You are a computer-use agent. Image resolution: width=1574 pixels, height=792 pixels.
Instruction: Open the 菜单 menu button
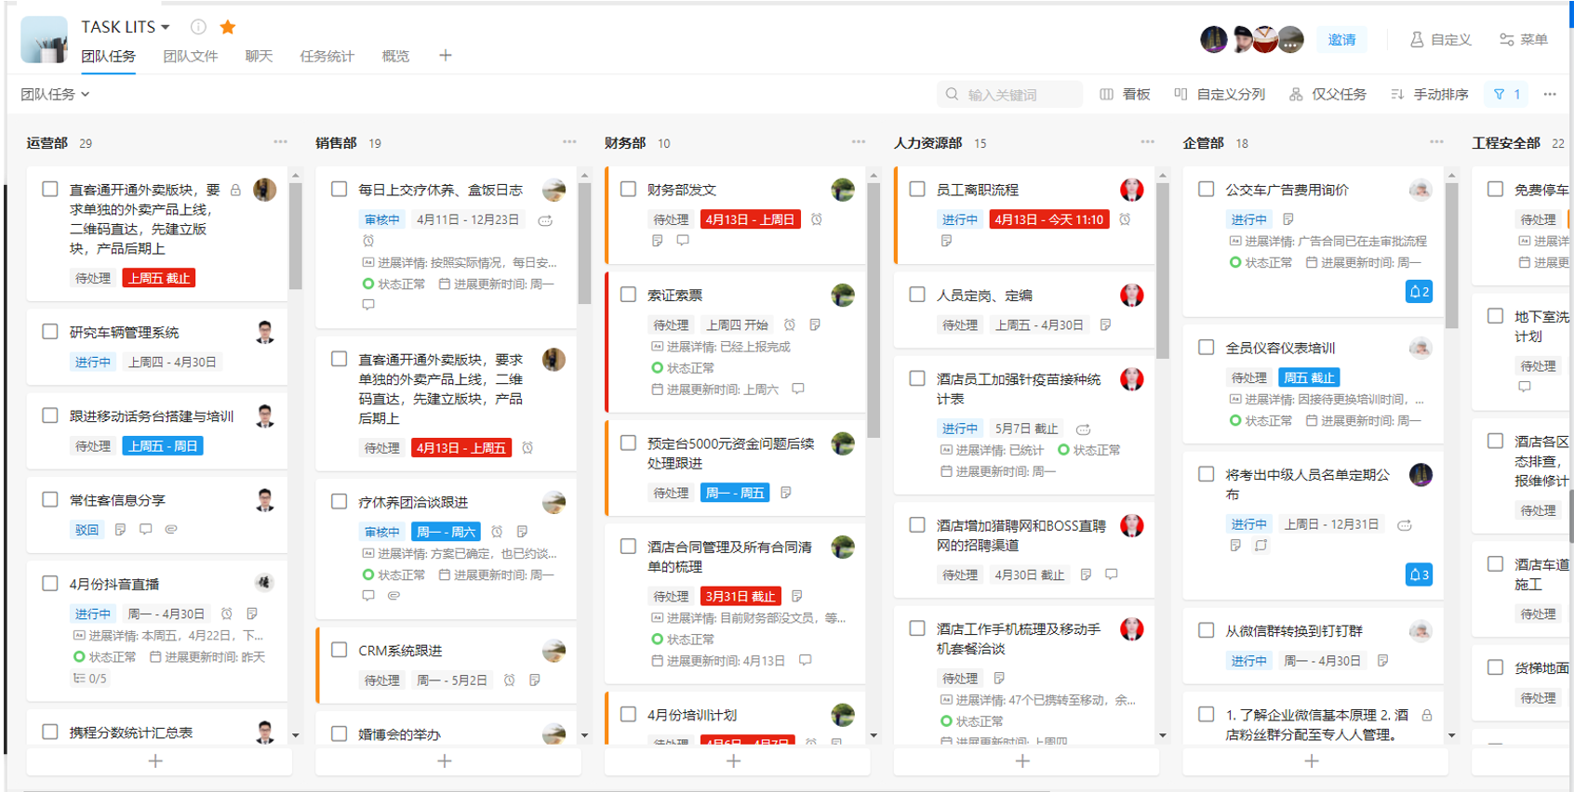pyautogui.click(x=1524, y=40)
